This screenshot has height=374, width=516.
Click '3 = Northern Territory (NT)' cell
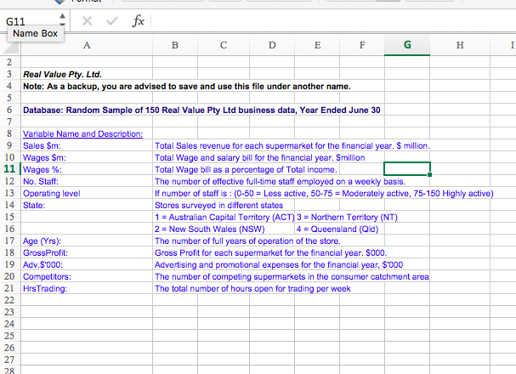[x=347, y=217]
